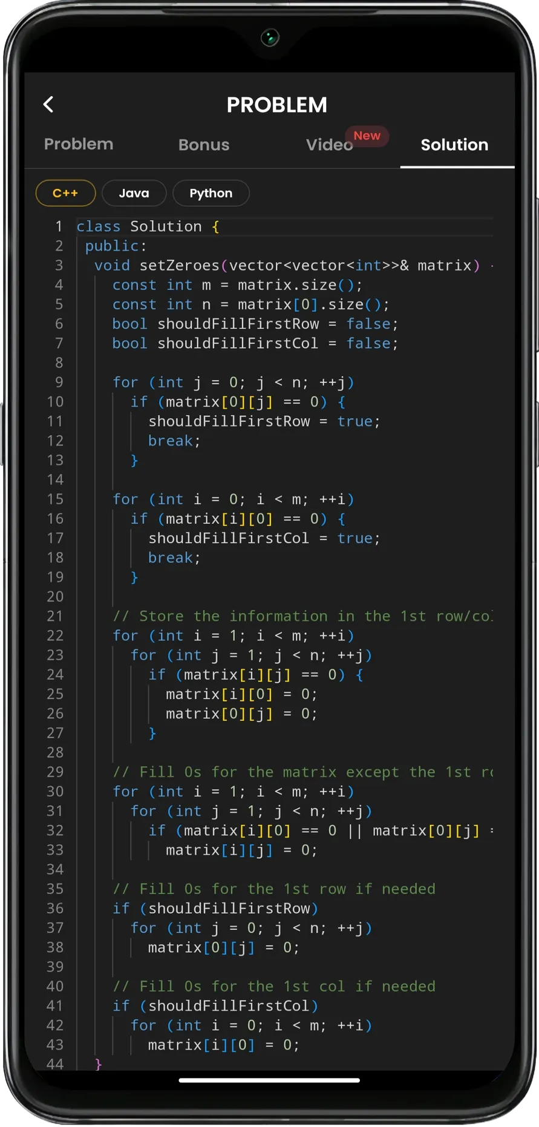Click the 'public:' line of code
539x1127 pixels.
(116, 246)
